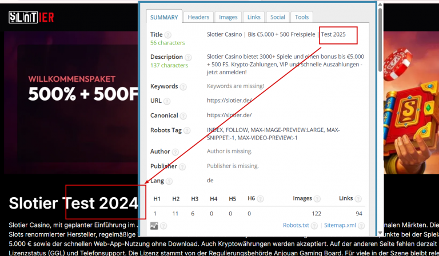Click the popup's vertical scrollbar thumb

(380, 40)
